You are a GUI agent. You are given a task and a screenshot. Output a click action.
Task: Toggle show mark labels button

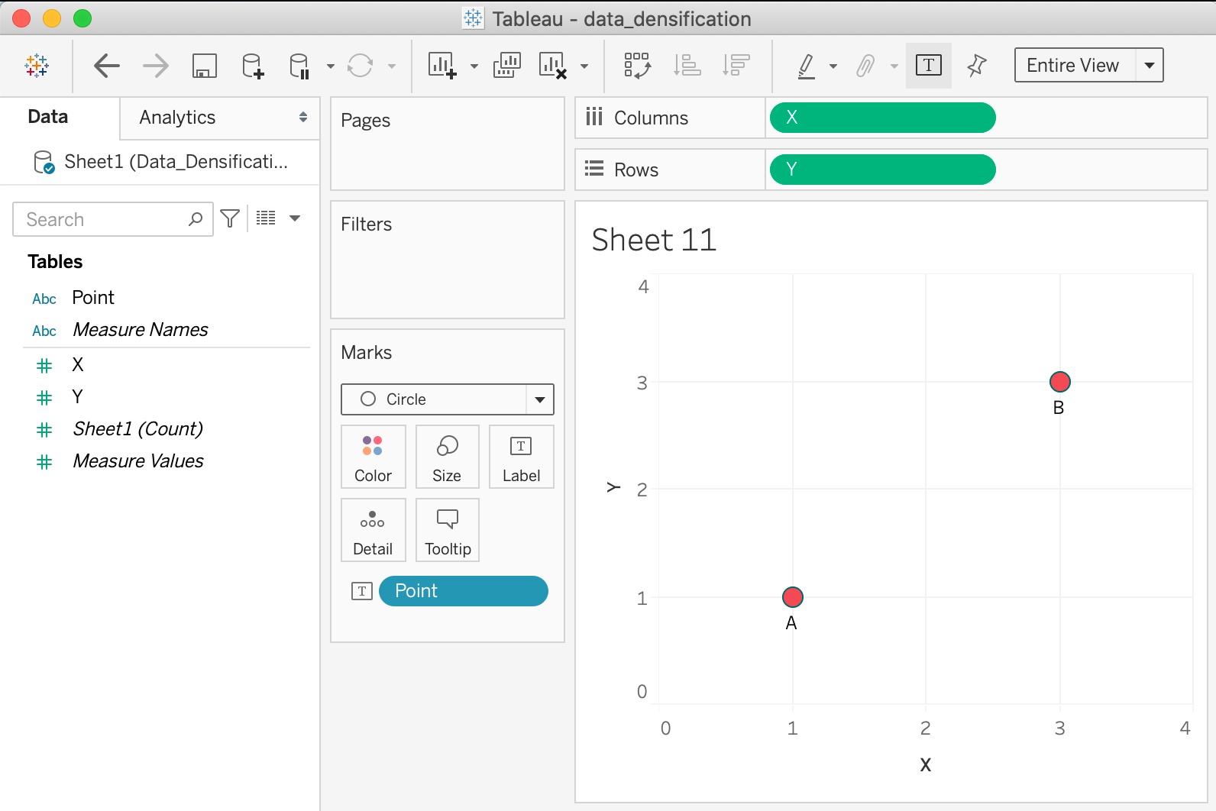(x=928, y=66)
